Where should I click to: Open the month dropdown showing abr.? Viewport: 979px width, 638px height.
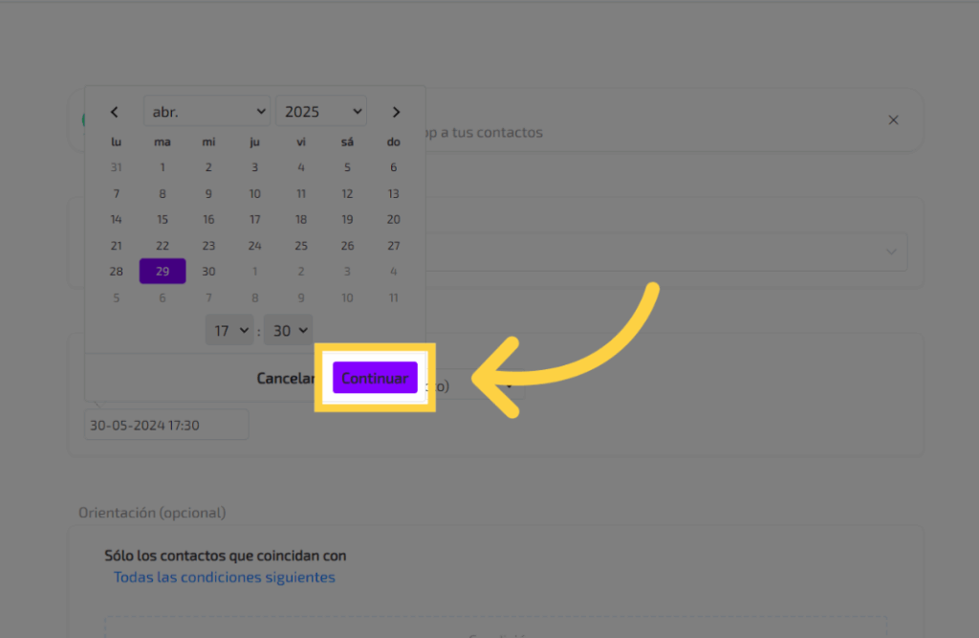coord(207,112)
